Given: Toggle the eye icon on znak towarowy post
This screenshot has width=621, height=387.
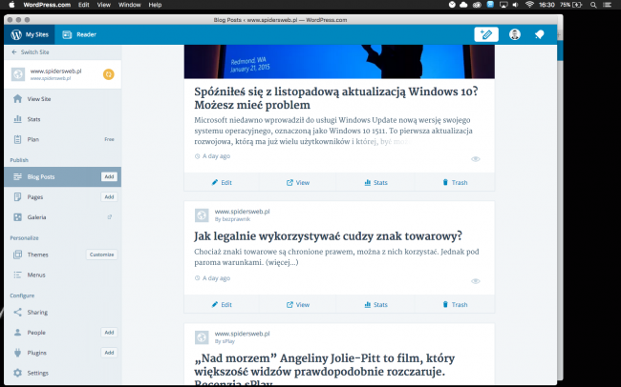Looking at the screenshot, I should point(475,281).
